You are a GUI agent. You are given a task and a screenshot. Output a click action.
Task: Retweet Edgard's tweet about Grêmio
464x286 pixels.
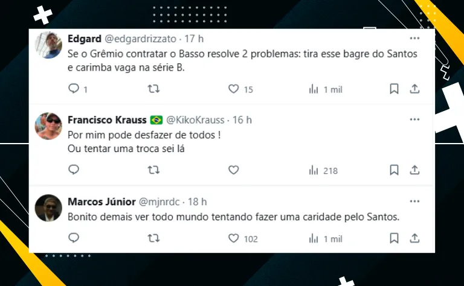point(153,89)
